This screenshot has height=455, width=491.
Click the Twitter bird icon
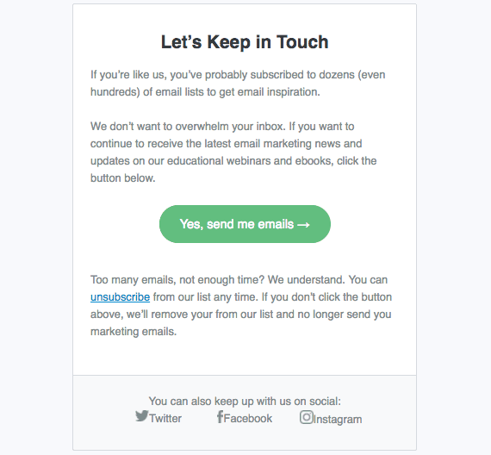point(142,416)
